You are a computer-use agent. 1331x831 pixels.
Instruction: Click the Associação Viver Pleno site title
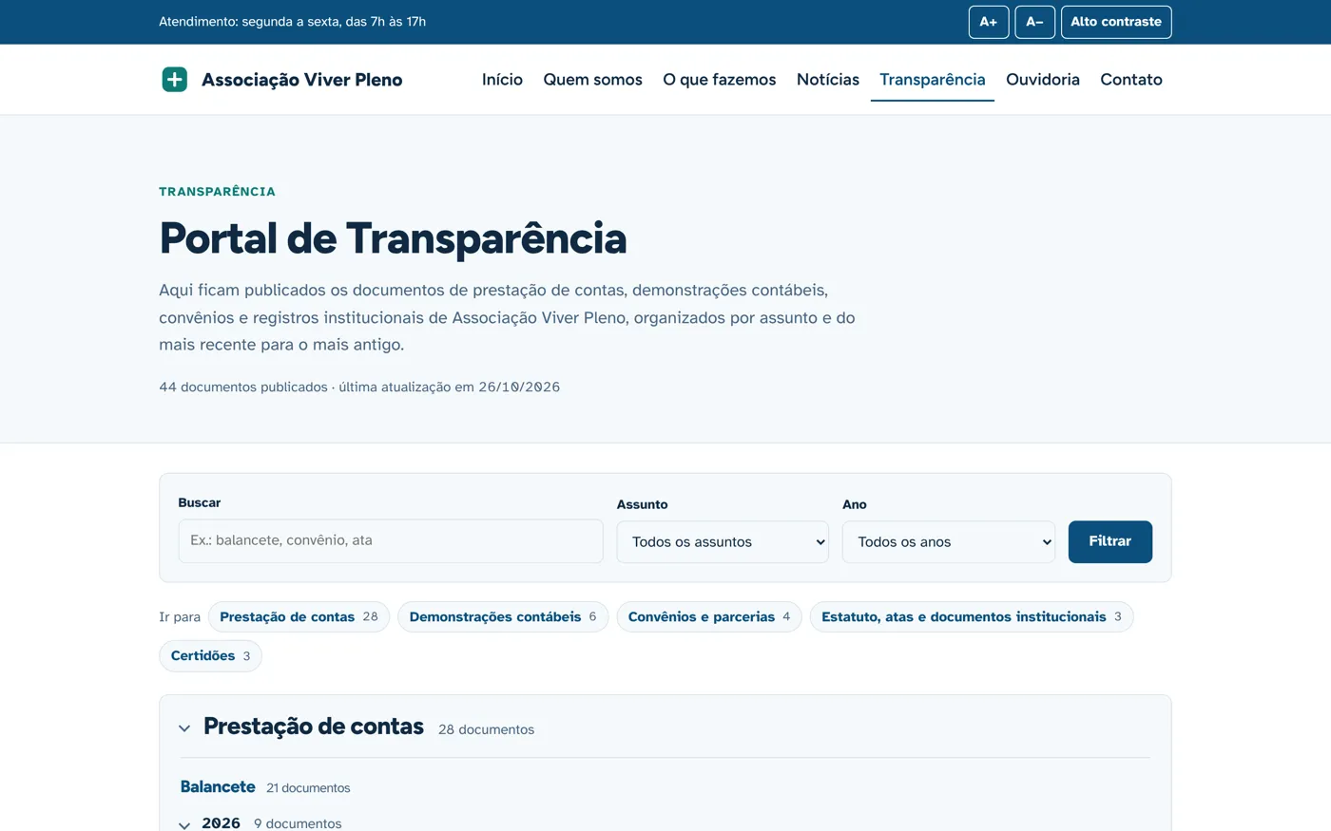point(302,80)
